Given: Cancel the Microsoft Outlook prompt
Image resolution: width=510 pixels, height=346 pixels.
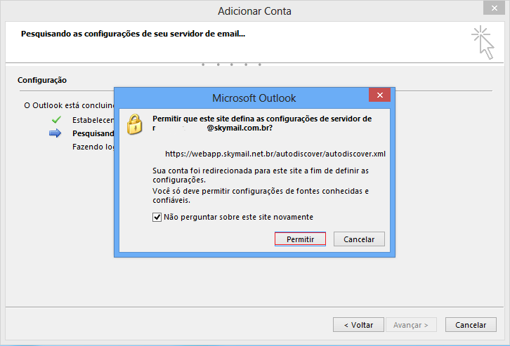Looking at the screenshot, I should [359, 239].
